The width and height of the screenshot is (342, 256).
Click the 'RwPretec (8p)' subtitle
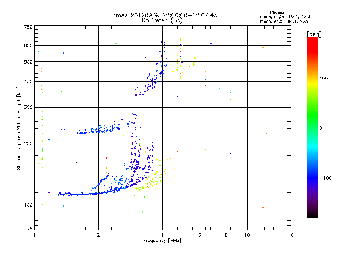pos(162,20)
